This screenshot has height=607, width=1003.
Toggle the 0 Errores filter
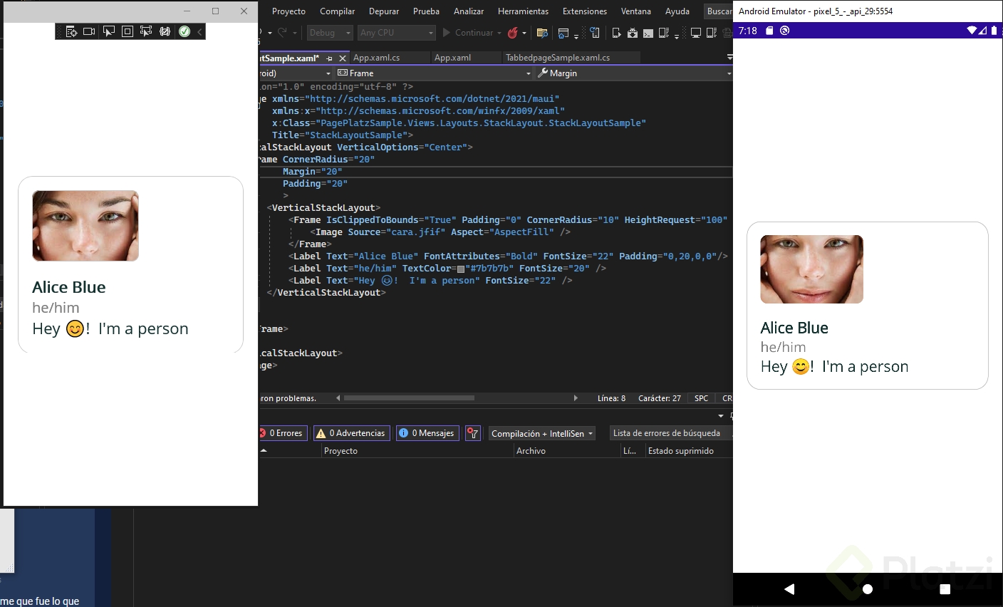coord(283,433)
